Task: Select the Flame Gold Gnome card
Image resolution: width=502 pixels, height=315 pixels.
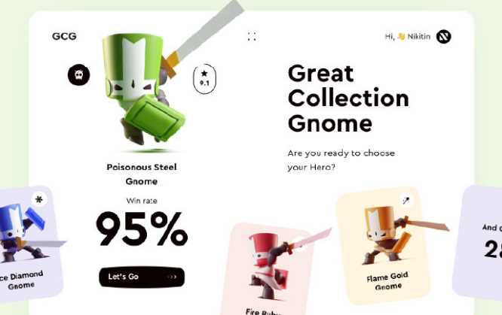Action: pyautogui.click(x=383, y=245)
